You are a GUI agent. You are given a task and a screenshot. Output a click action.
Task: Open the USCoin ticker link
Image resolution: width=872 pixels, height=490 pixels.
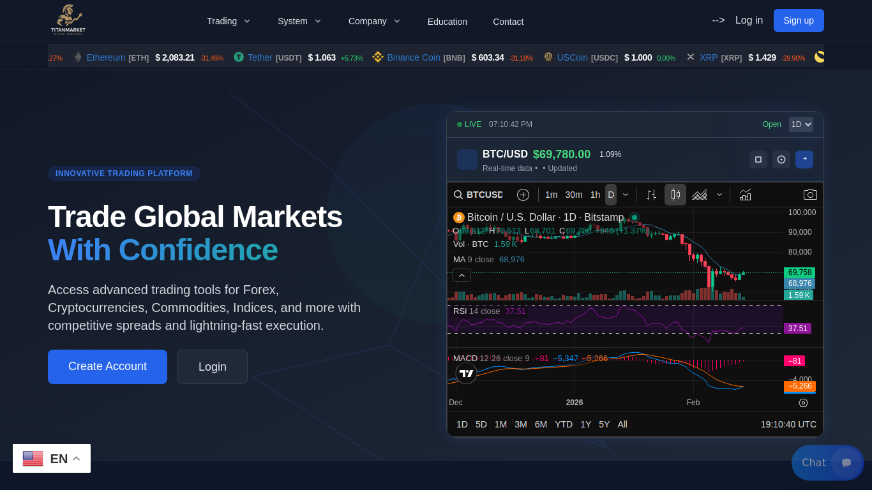573,57
